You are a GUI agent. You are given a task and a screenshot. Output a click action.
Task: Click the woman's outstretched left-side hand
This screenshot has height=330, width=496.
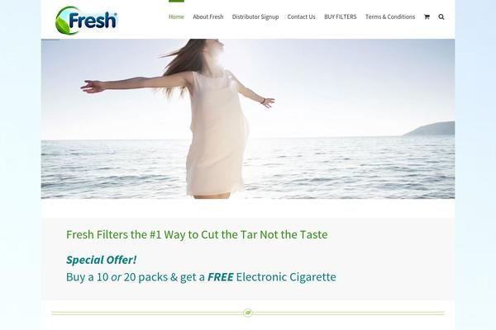tap(93, 87)
